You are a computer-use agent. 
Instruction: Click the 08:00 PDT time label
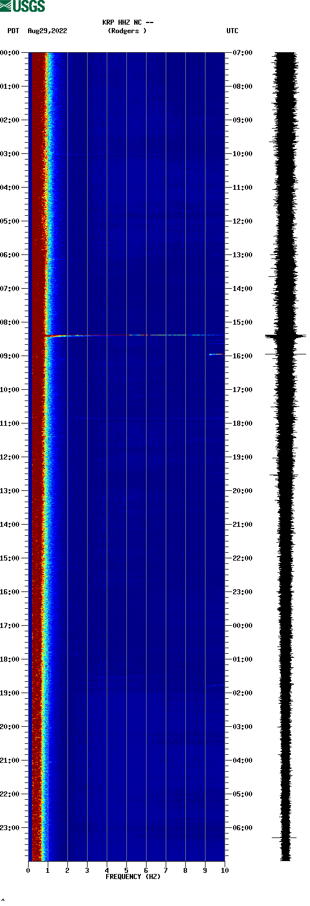coord(10,322)
